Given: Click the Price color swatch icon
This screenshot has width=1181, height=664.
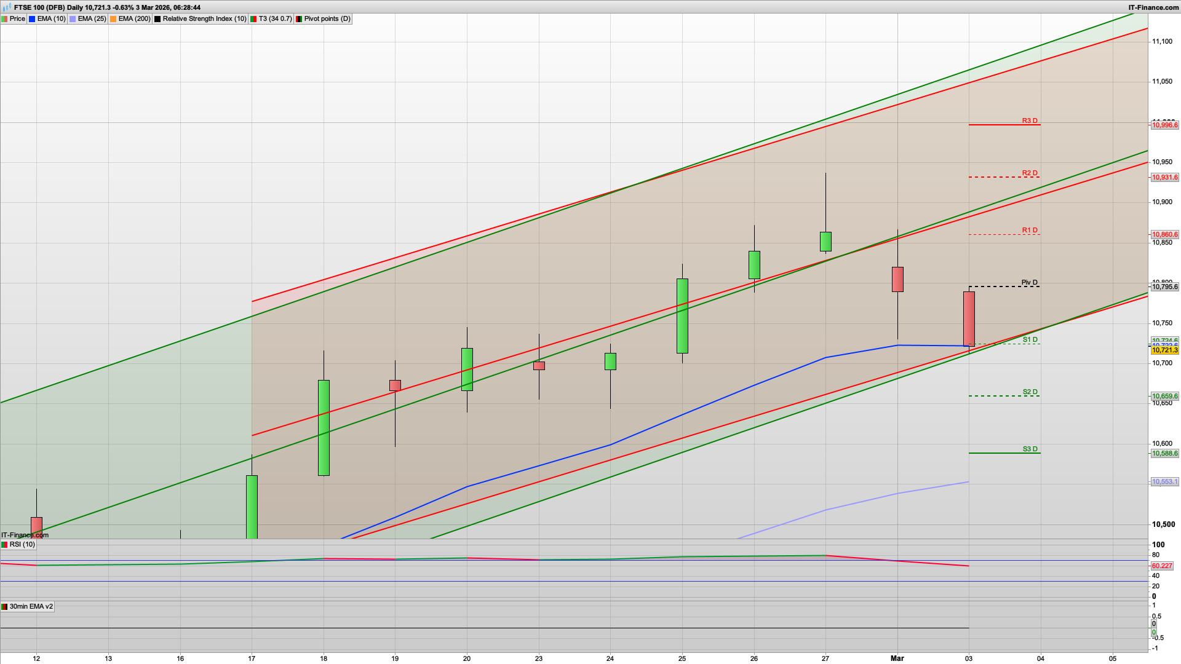Looking at the screenshot, I should click(x=5, y=19).
